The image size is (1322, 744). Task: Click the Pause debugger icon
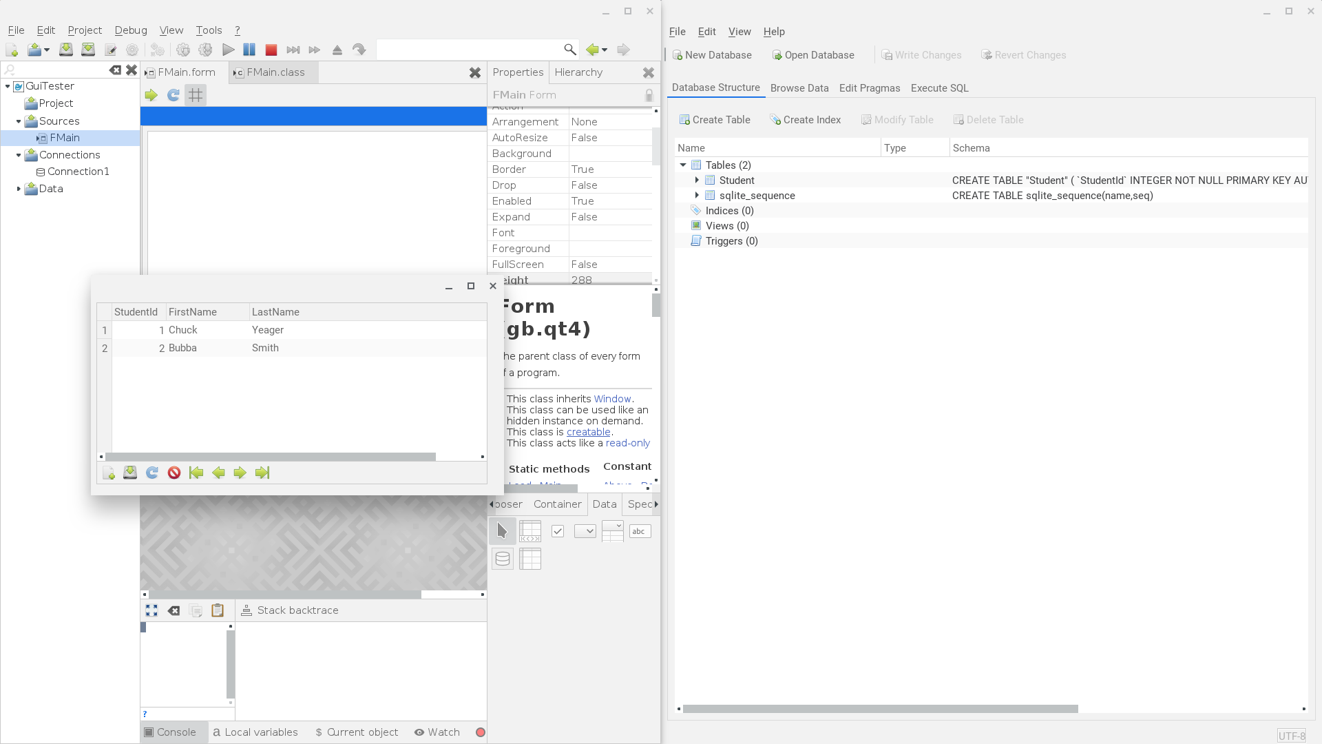[x=249, y=50]
